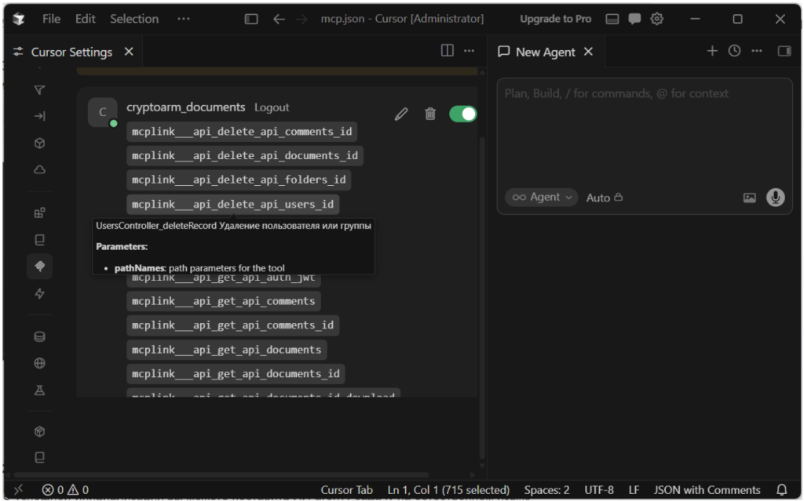Open remote window icon in status bar
This screenshot has height=501, width=804.
pos(19,490)
